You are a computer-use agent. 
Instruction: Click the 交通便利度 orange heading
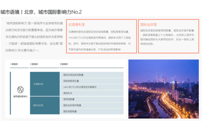tap(77, 25)
